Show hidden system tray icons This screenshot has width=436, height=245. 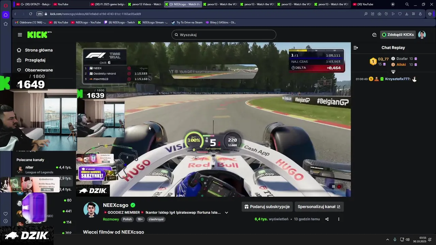pyautogui.click(x=387, y=240)
